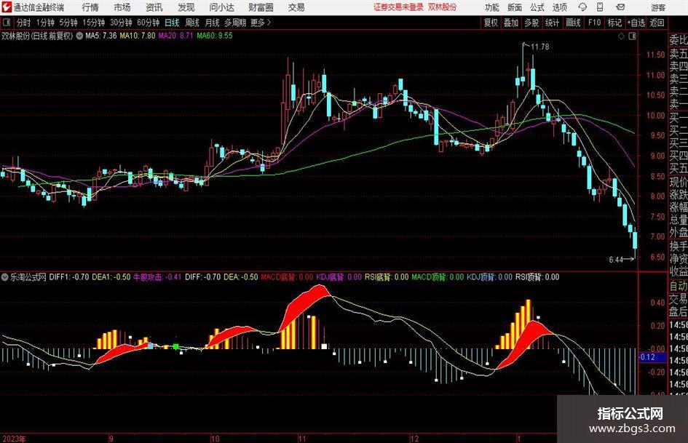688x443 pixels.
Task: Click the RSI顶背 indicator label
Action: click(x=537, y=277)
